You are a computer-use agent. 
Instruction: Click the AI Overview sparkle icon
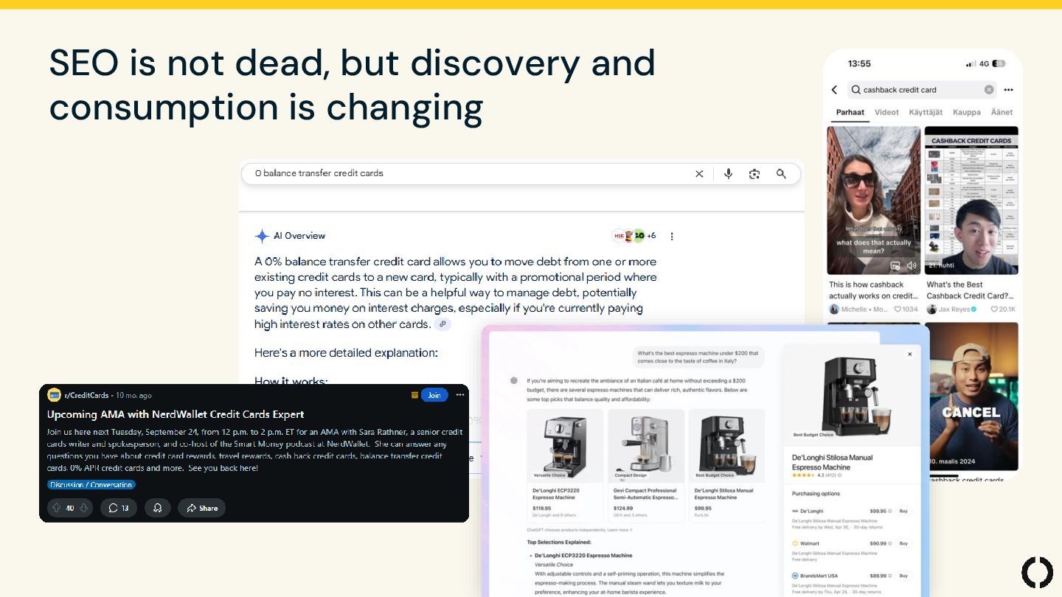262,236
